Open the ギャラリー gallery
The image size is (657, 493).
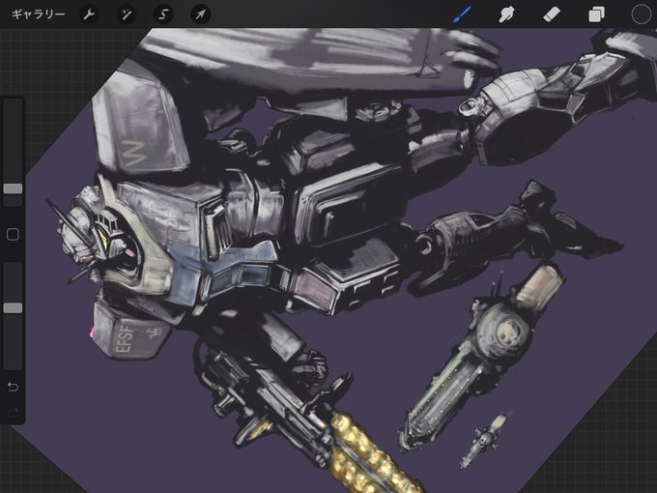(38, 14)
